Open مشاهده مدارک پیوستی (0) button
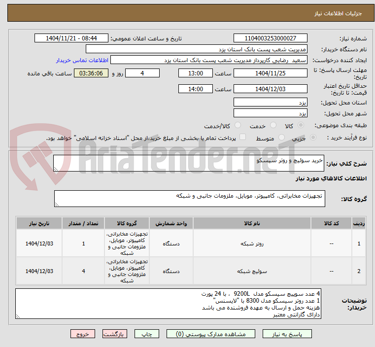Image resolution: width=375 pixels, height=347 pixels. pyautogui.click(x=211, y=334)
